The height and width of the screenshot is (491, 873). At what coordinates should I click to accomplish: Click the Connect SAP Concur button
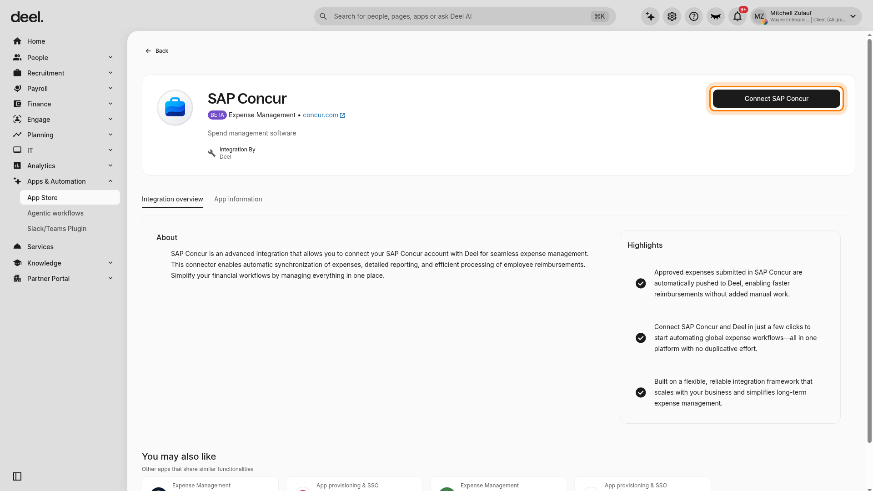777,99
